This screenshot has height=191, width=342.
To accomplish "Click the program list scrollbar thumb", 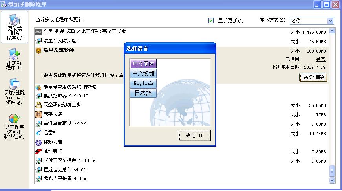I will click(332, 171).
